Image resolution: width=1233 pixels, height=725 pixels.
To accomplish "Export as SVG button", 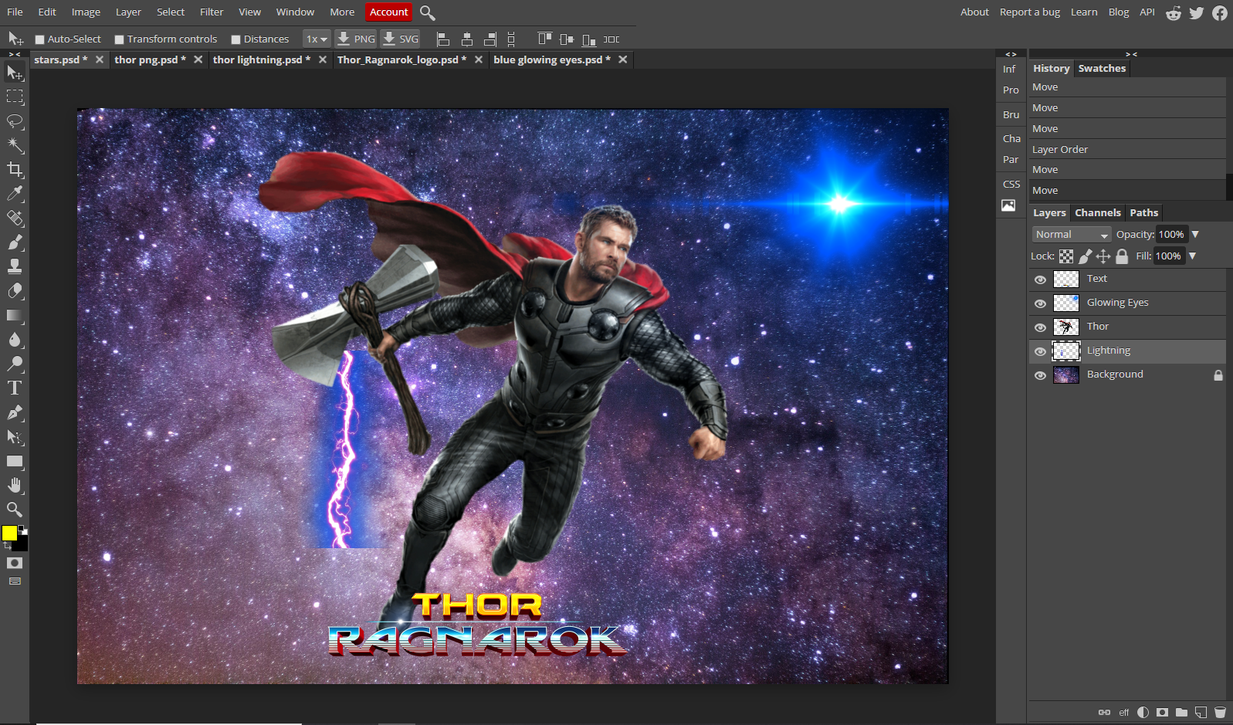I will [x=401, y=39].
